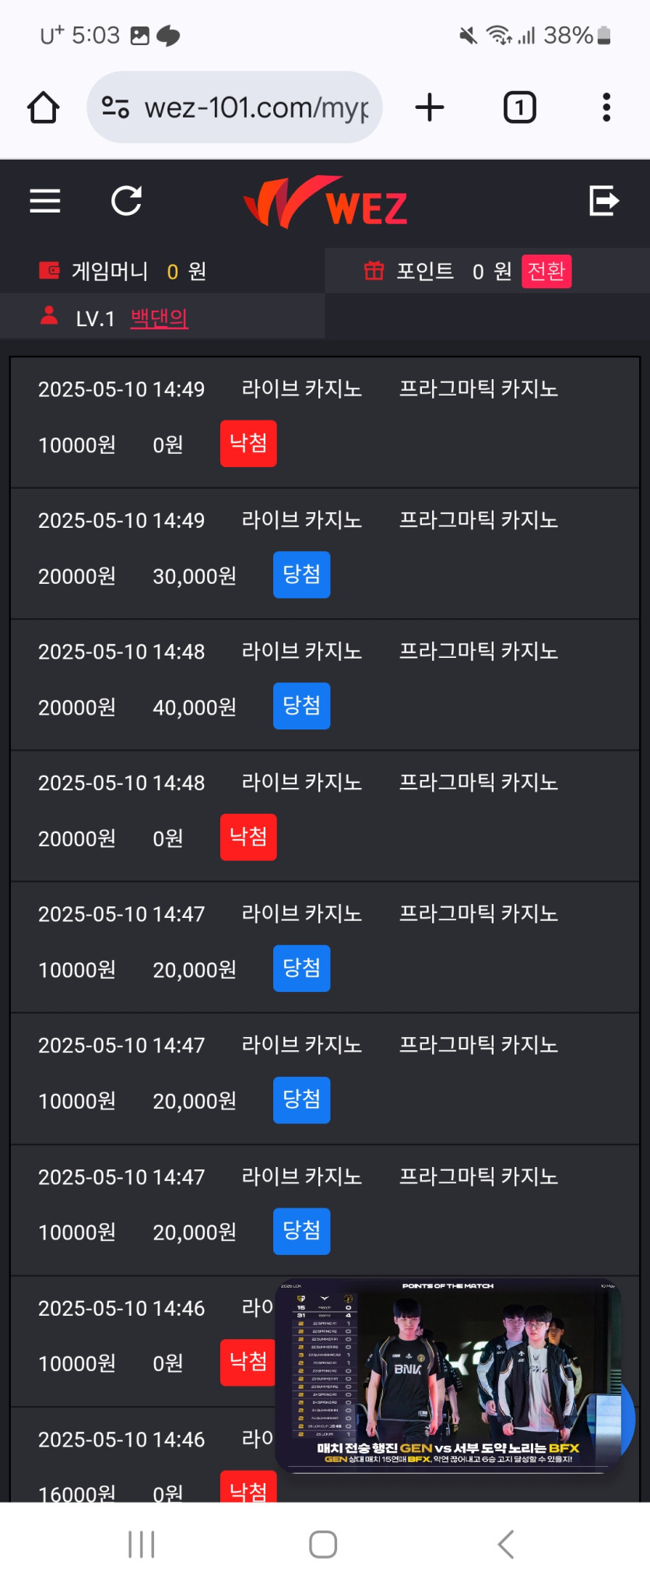Click the red wallet 게임머니 icon
Screen dimensions: 650x1589
pyautogui.click(x=50, y=270)
